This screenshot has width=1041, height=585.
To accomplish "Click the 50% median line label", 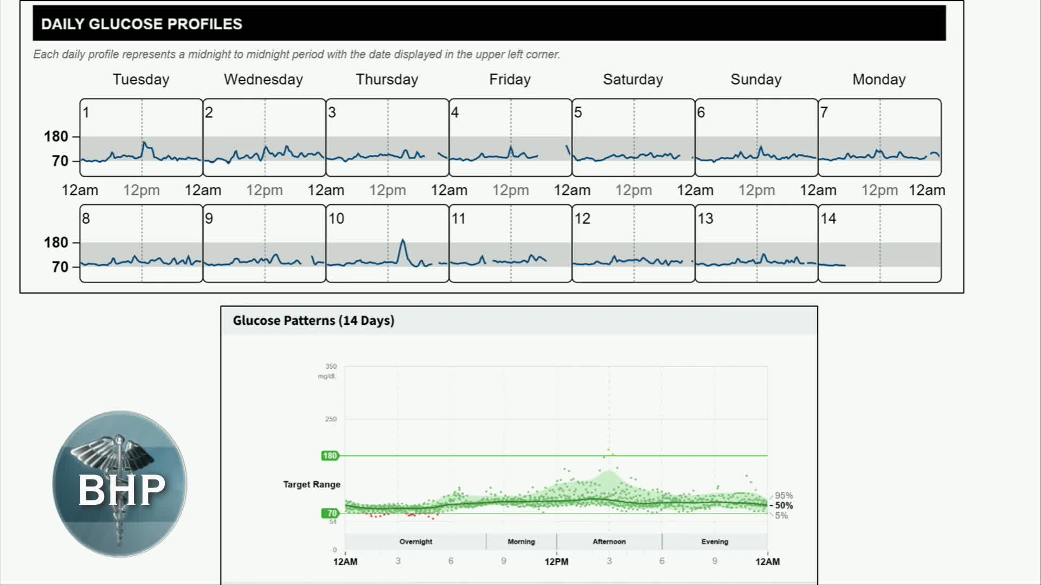I will [x=783, y=505].
